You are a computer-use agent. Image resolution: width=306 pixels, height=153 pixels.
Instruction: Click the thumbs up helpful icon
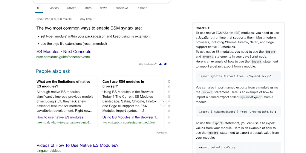[x=160, y=64]
